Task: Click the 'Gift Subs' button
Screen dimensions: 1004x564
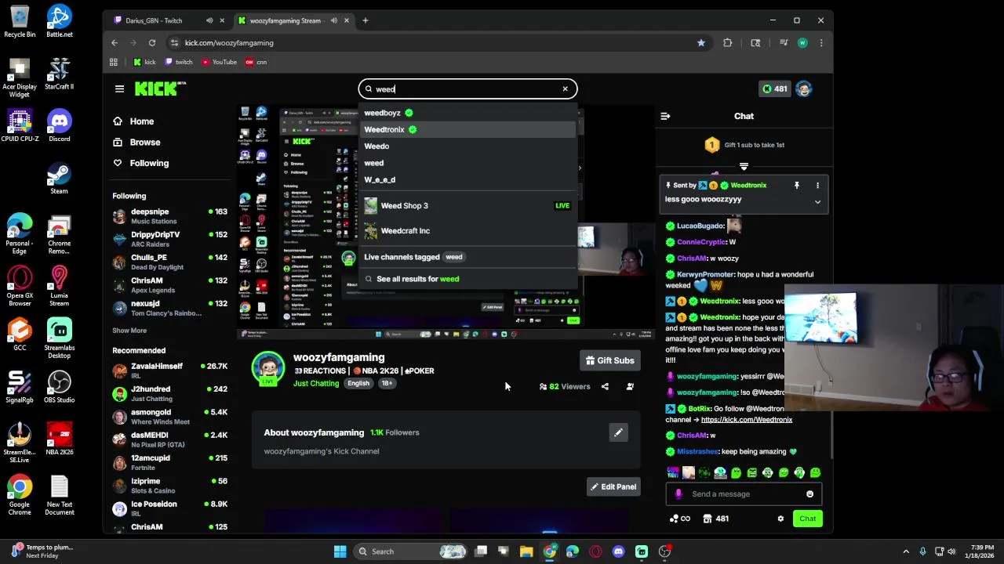Action: 610,360
